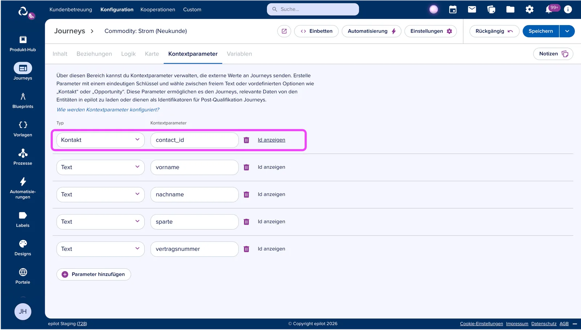581x330 pixels.
Task: Click the info icon in top bar
Action: pos(568,9)
